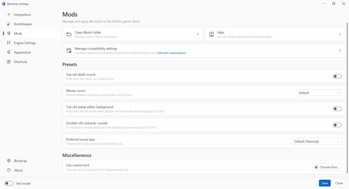Select the Mods page label
Viewport: 349px width, 189px height.
tap(18, 34)
